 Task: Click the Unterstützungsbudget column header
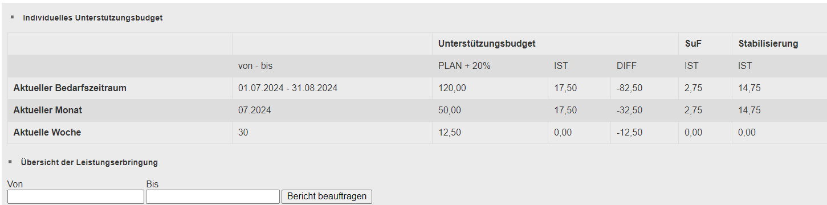click(x=487, y=43)
